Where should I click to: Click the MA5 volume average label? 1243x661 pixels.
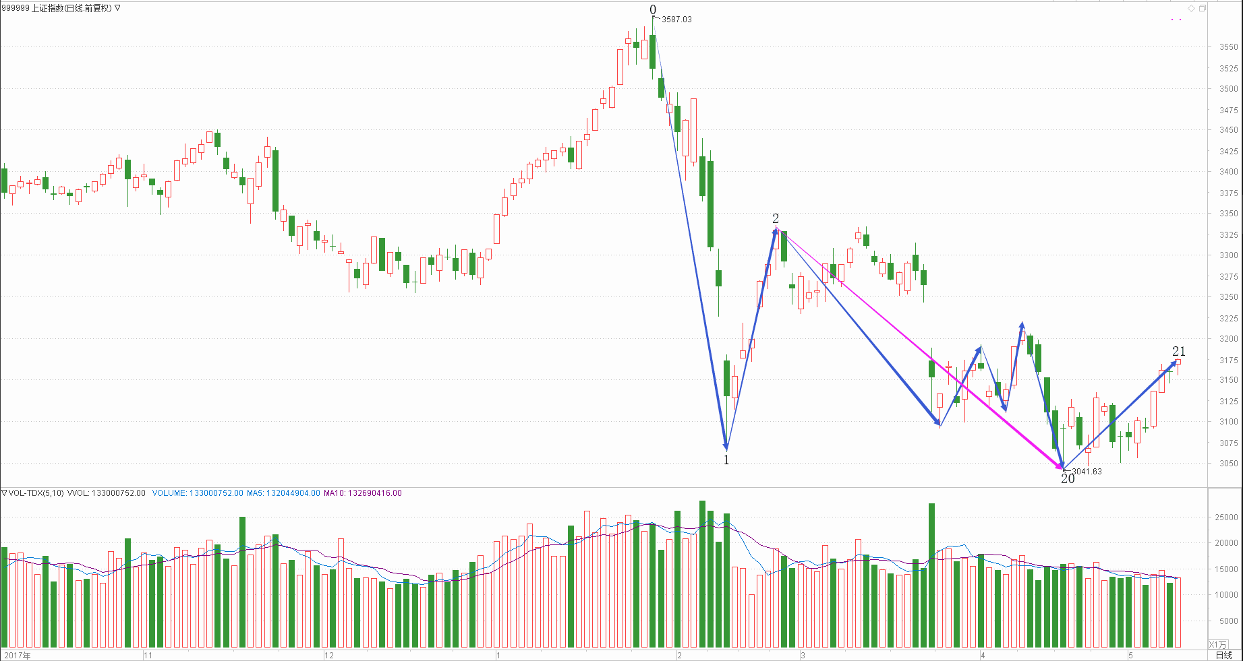coord(283,493)
